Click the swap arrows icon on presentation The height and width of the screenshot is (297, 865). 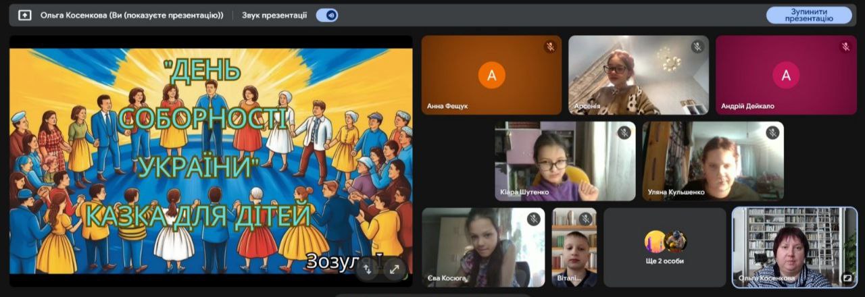point(367,269)
